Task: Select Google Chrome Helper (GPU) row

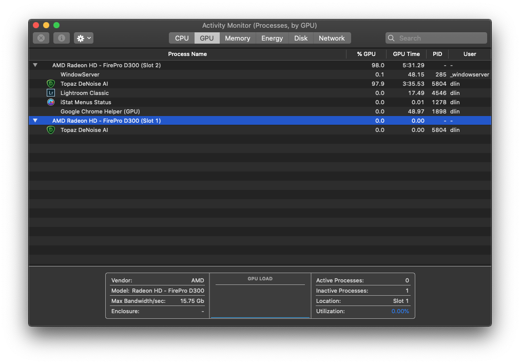Action: tap(260, 111)
